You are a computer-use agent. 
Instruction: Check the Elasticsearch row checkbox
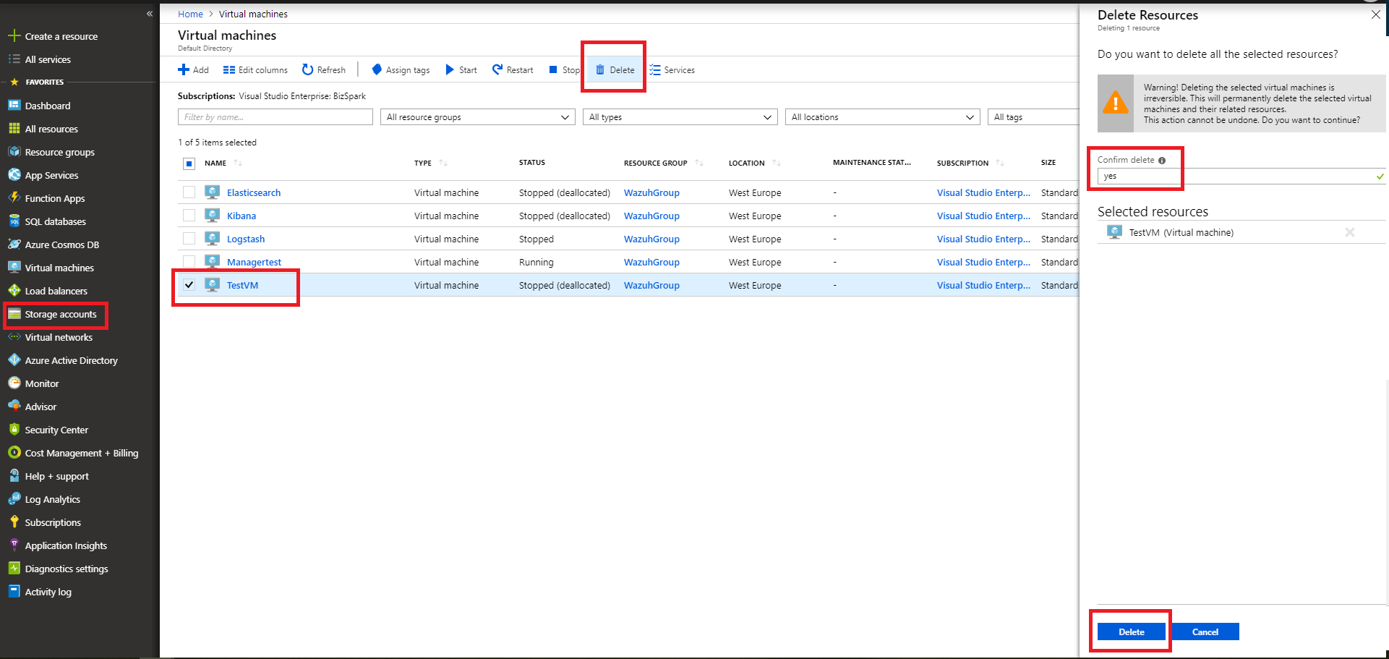point(189,192)
